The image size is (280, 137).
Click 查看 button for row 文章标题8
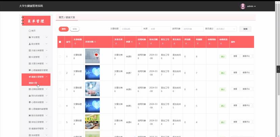(235, 56)
